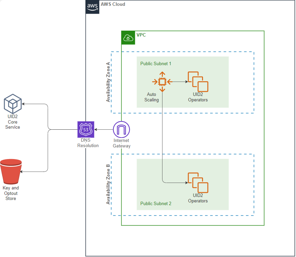Click the Public Subnet 2 label
Screen dimensions: 296x257
(155, 203)
